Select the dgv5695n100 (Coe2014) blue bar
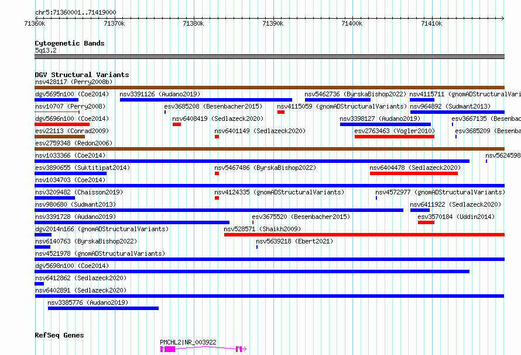The height and width of the screenshot is (355, 521). pos(56,100)
